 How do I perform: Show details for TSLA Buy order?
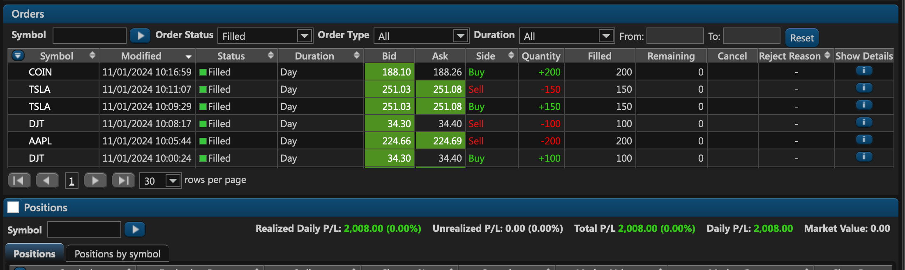pos(864,105)
